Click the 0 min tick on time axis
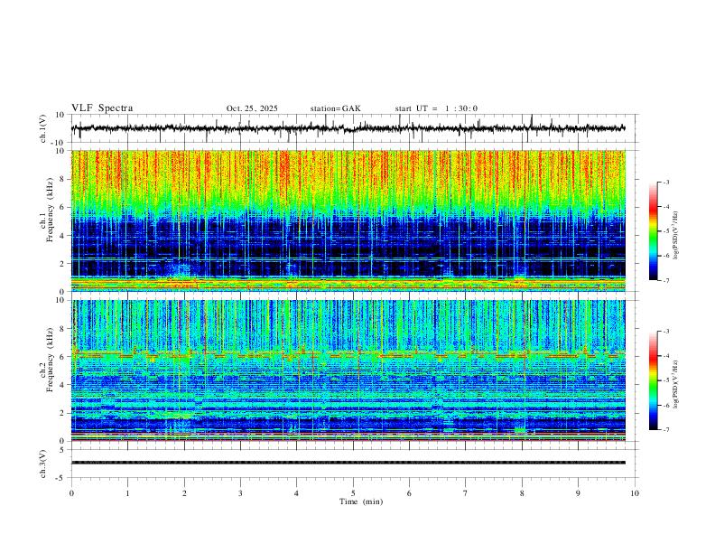 71,493
